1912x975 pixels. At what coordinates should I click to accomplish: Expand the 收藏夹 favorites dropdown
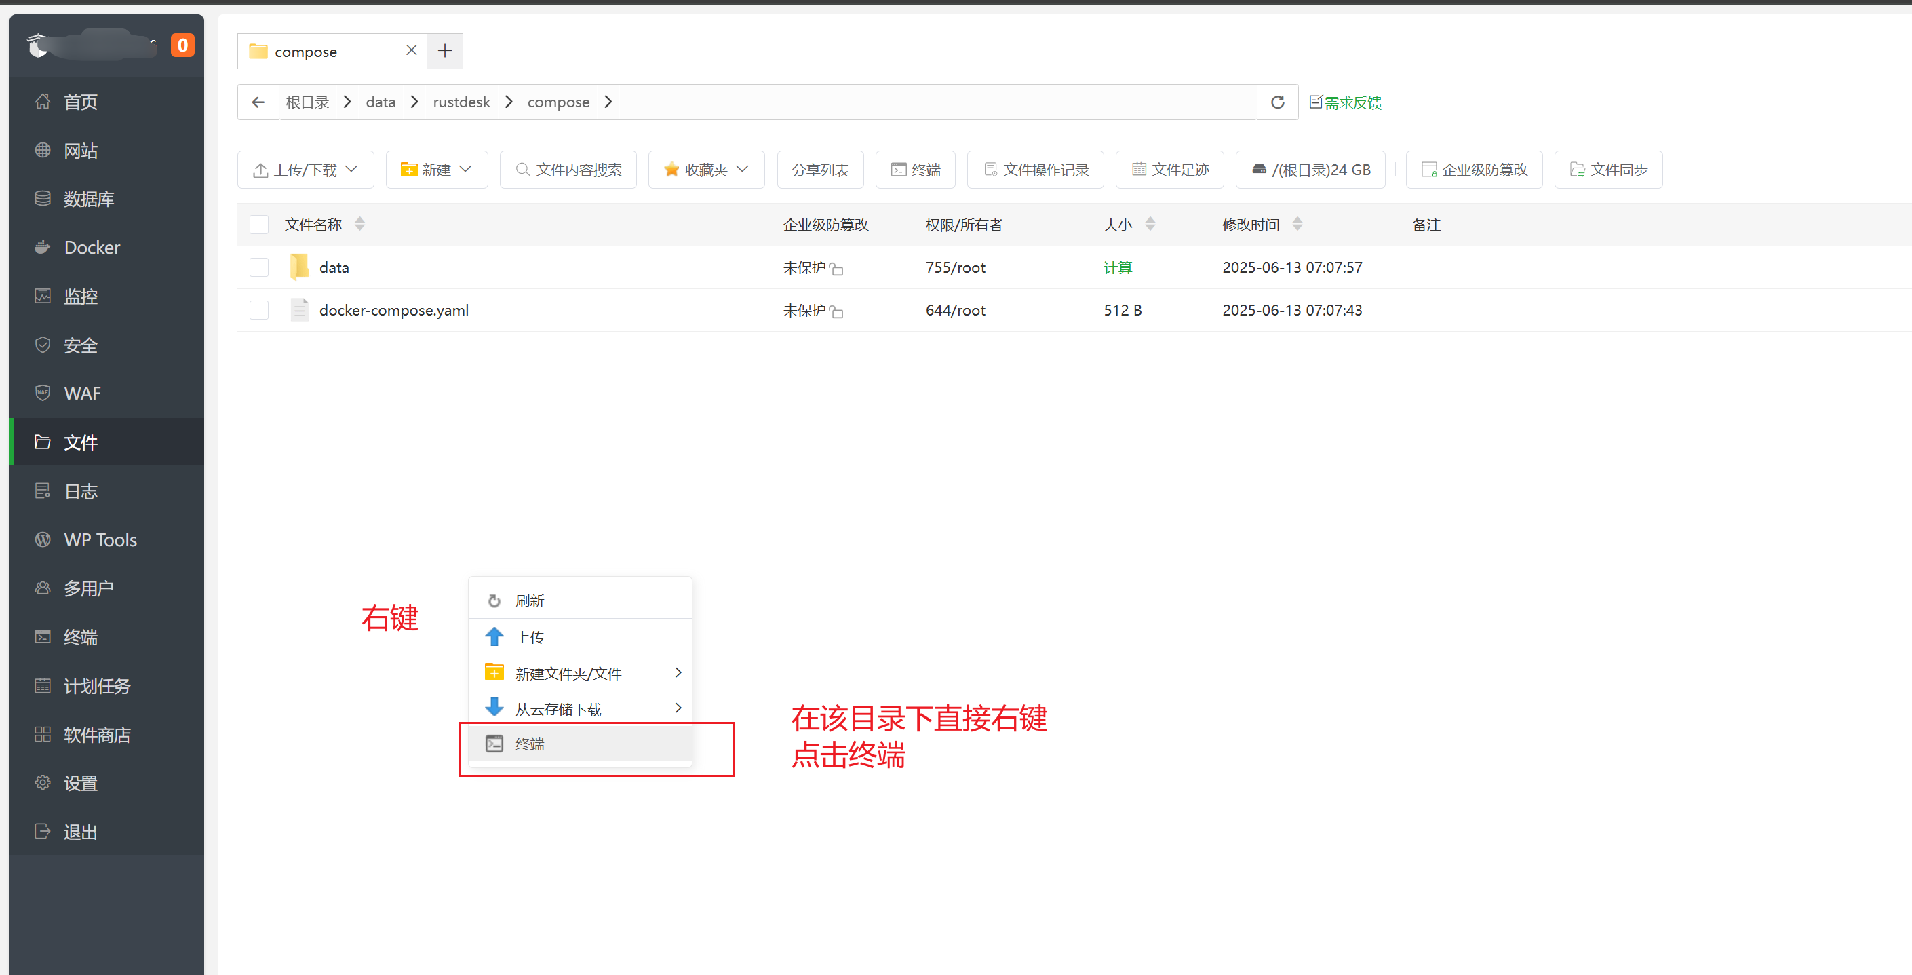(x=706, y=170)
